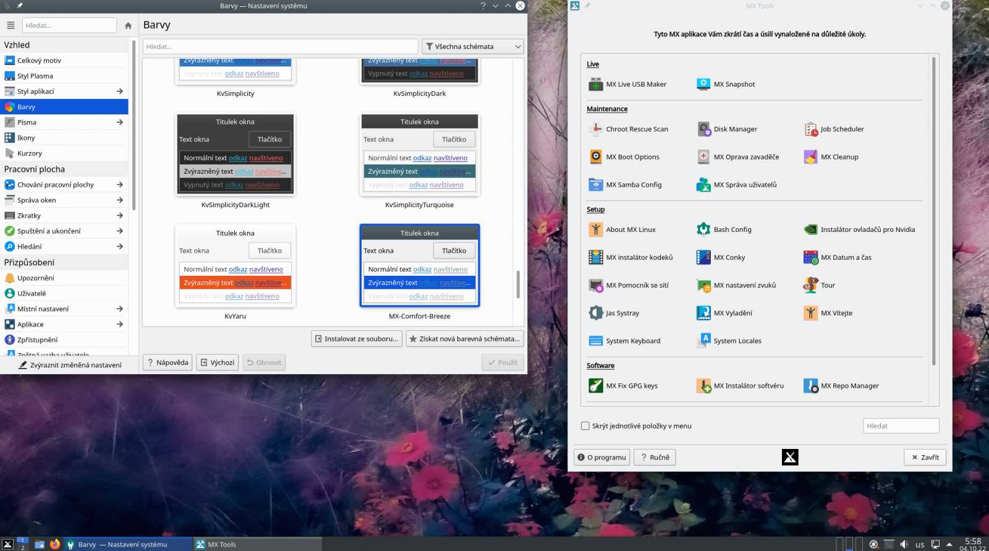Launch MX Repo Manager
Image resolution: width=989 pixels, height=551 pixels.
[x=841, y=386]
